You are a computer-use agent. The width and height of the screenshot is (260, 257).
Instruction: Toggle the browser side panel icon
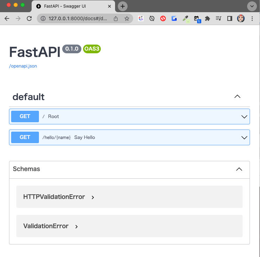click(230, 18)
